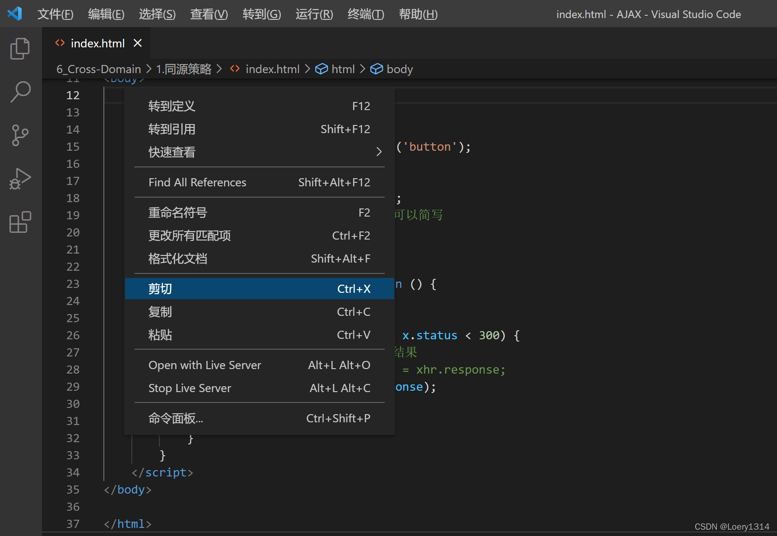Close the index.html editor tab
The height and width of the screenshot is (536, 777).
click(138, 43)
